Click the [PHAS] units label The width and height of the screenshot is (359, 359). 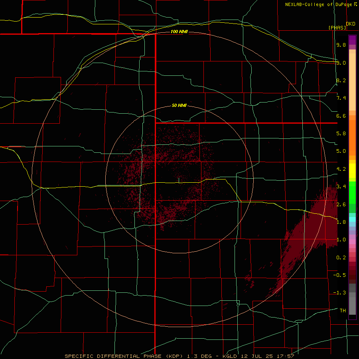click(x=337, y=28)
